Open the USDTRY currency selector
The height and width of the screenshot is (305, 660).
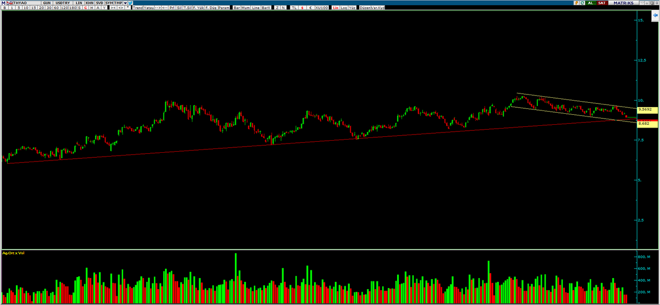tap(63, 3)
